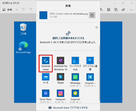The width and height of the screenshot is (136, 111).
Task: Install WhatsApp from share list
Action: pos(75,80)
